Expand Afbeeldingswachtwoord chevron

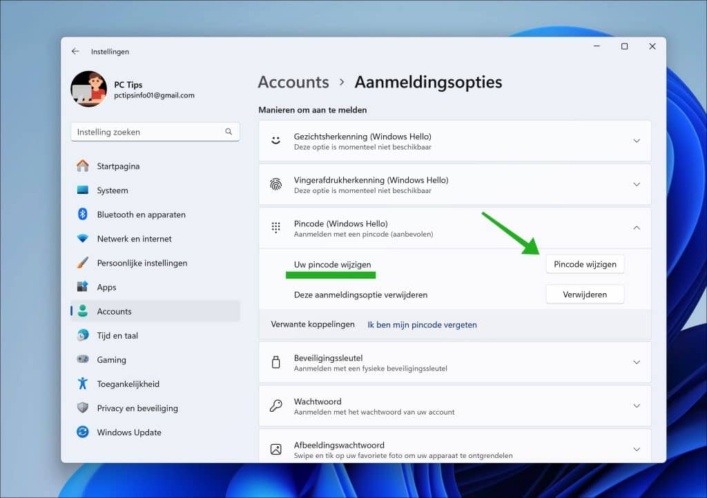pyautogui.click(x=637, y=449)
